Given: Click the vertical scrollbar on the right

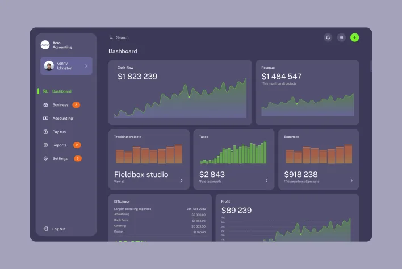Looking at the screenshot, I should tap(371, 66).
